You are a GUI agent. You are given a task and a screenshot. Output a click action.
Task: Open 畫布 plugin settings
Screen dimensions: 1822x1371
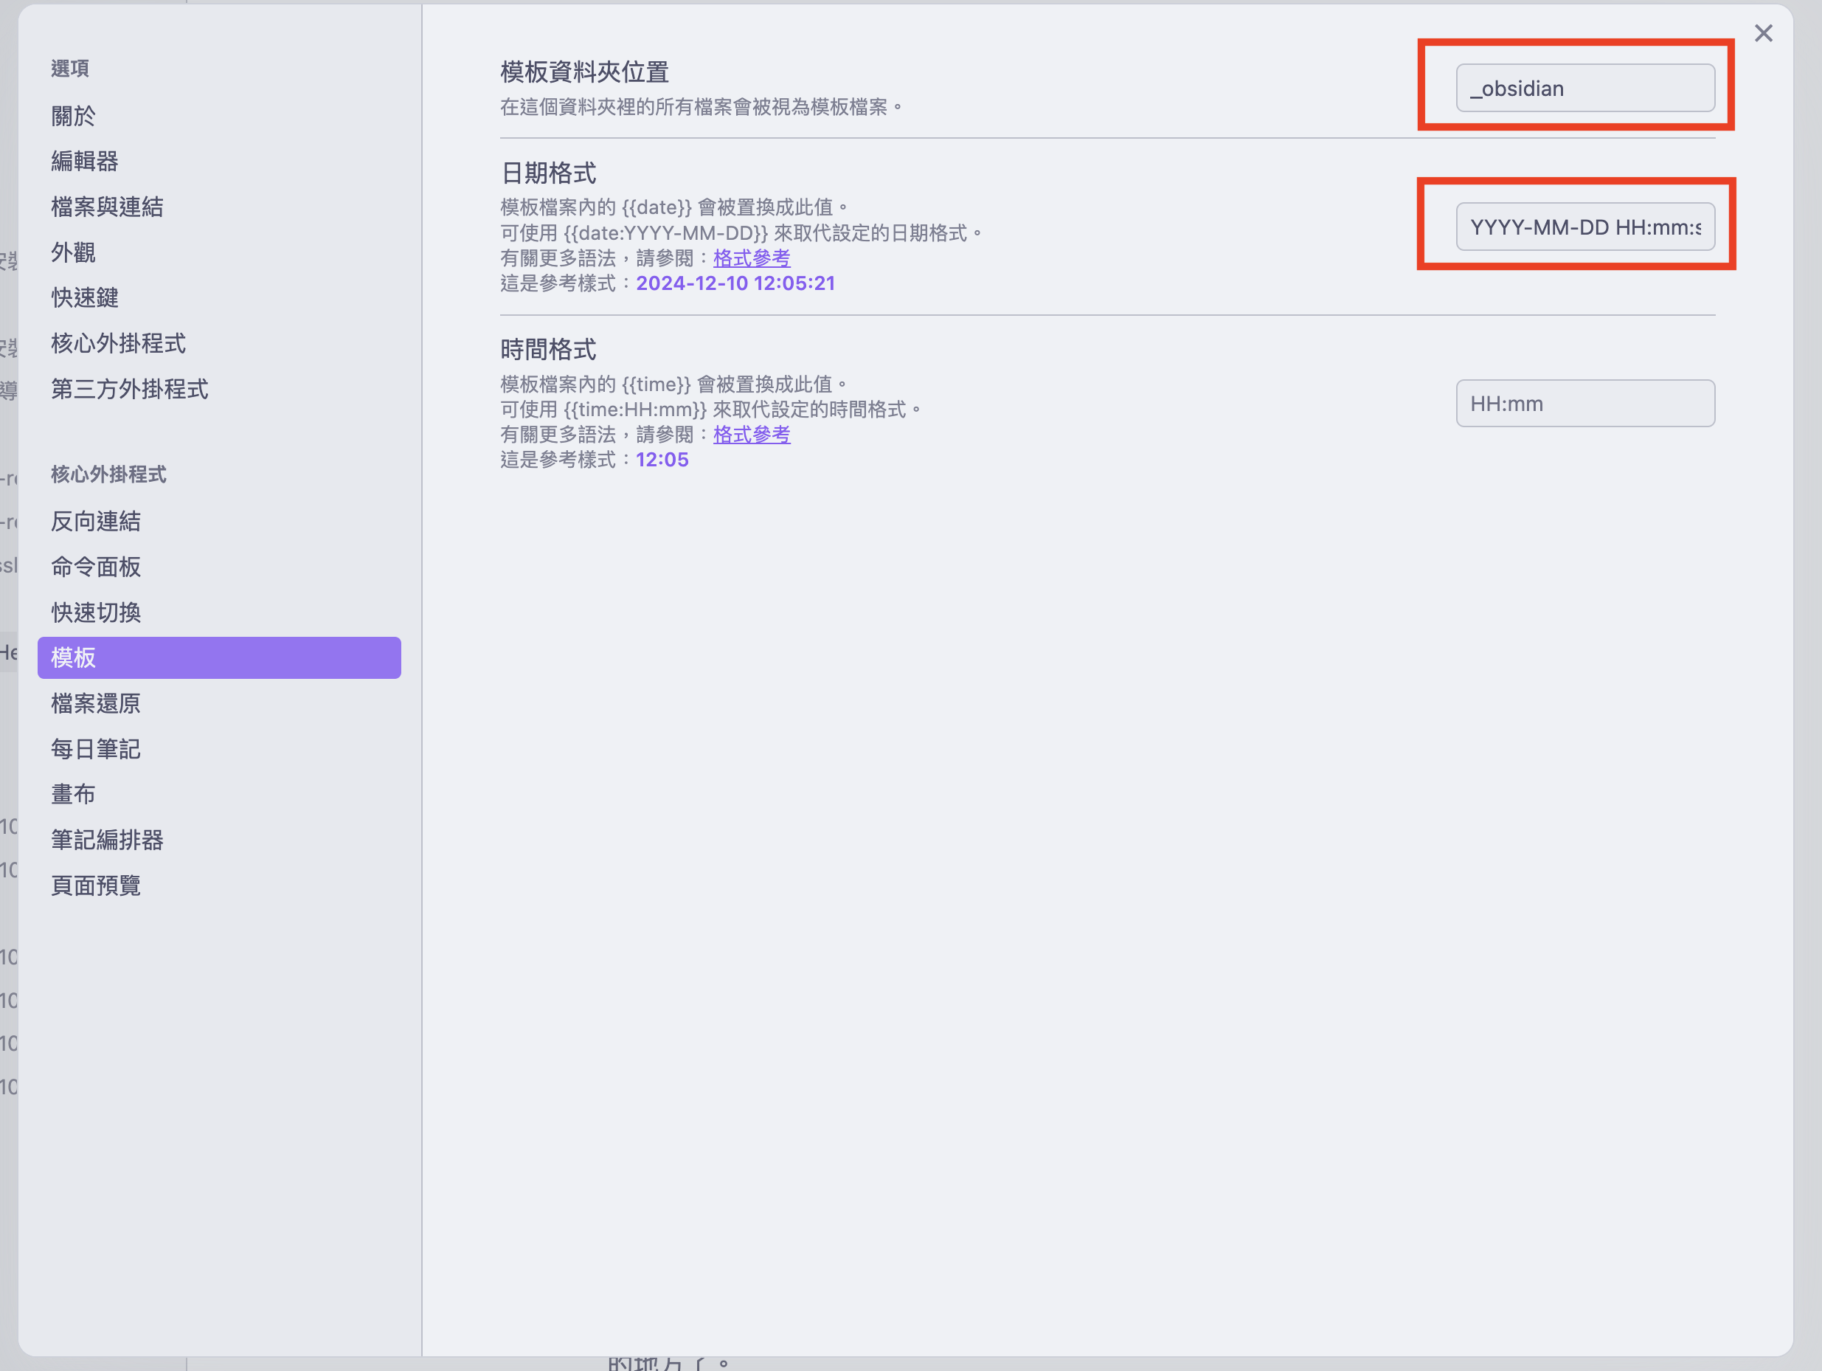73,794
